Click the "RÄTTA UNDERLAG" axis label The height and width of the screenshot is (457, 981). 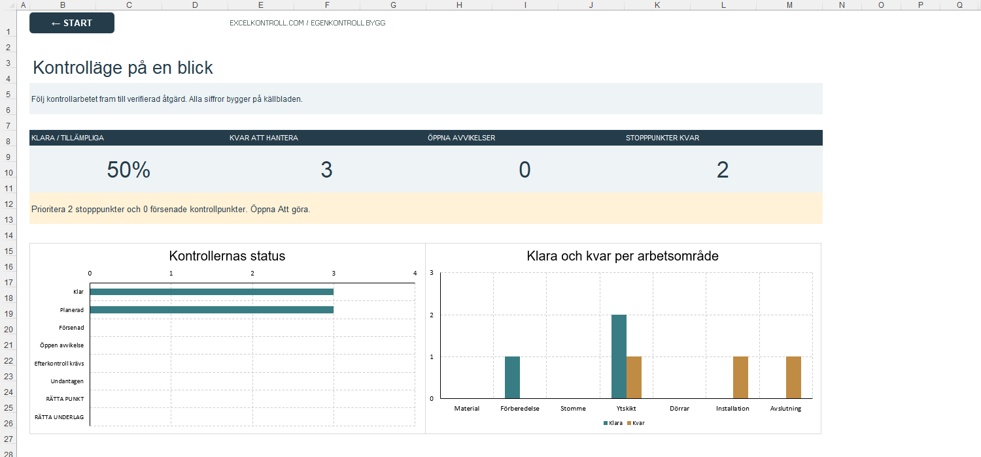(x=60, y=417)
